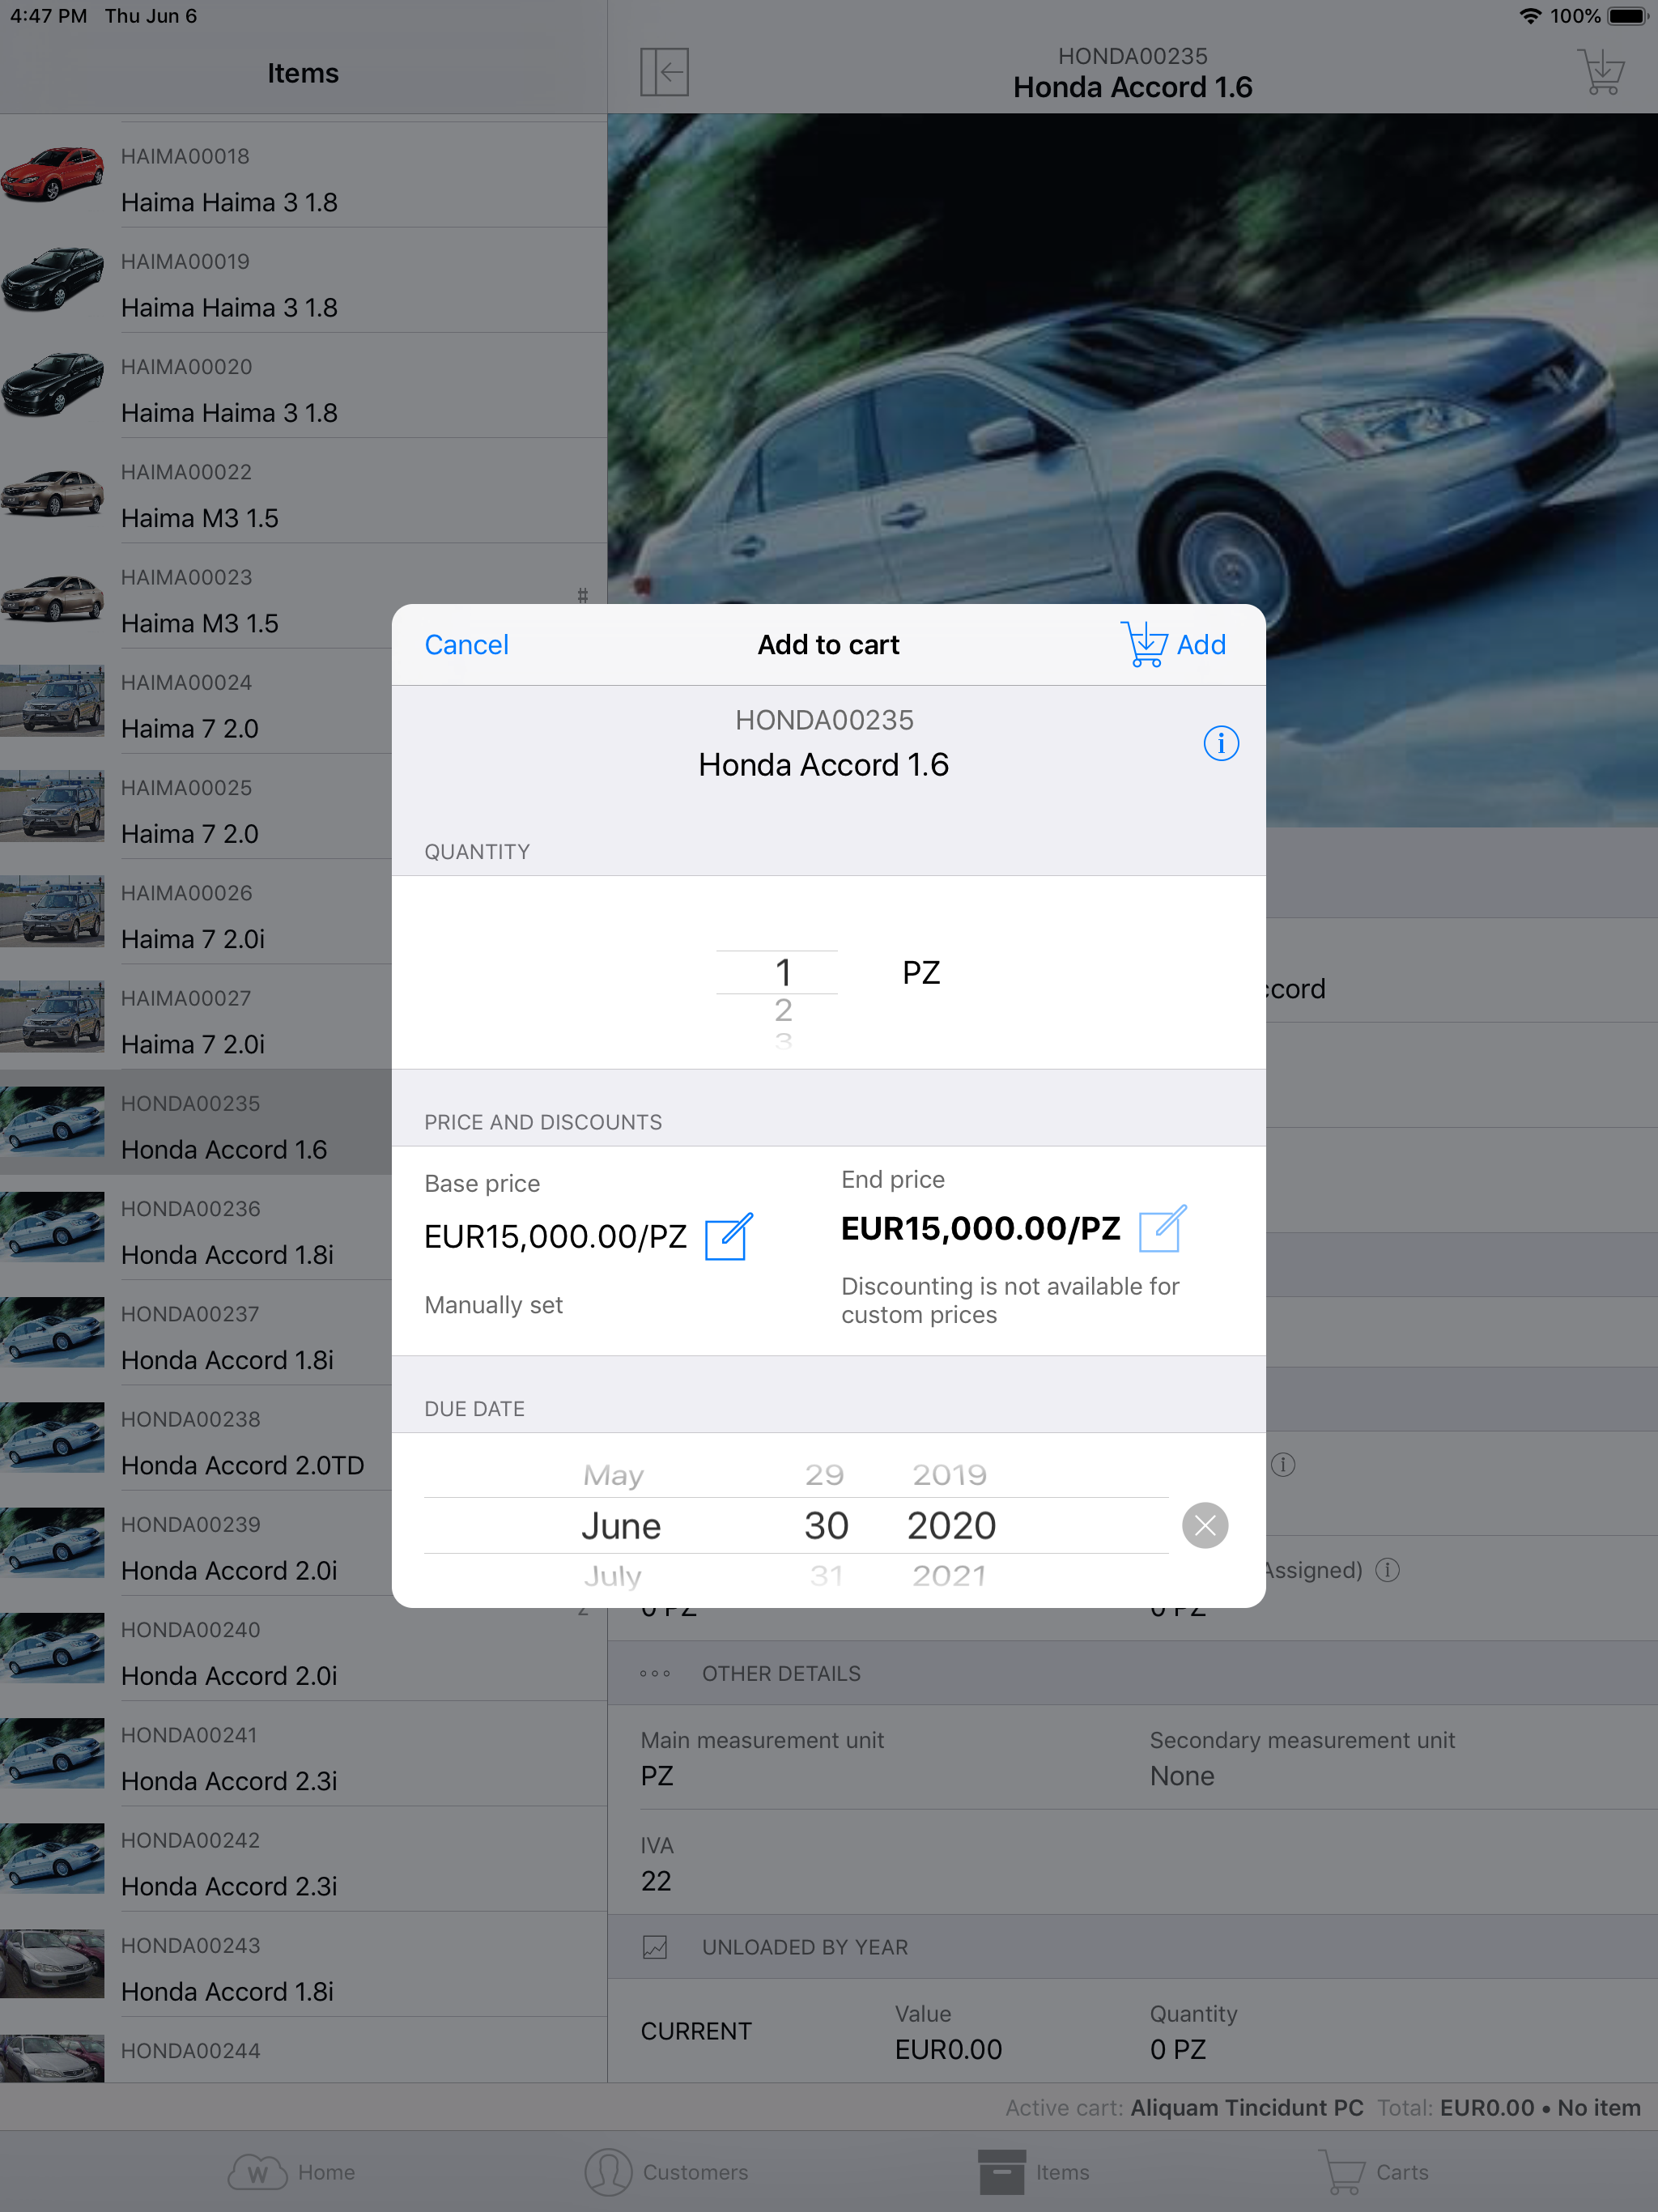Switch to the Items tab
This screenshot has width=1658, height=2212.
point(1034,2172)
